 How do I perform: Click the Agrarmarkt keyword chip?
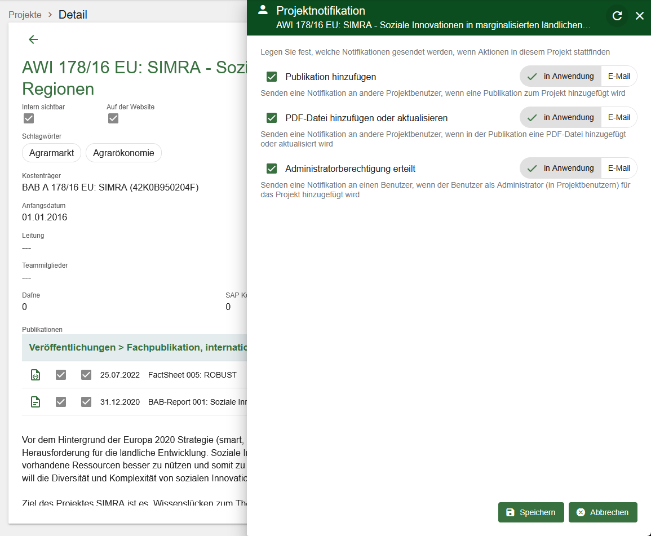[51, 153]
